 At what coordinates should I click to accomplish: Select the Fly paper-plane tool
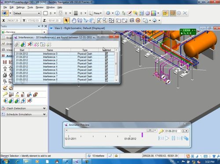tap(86, 21)
